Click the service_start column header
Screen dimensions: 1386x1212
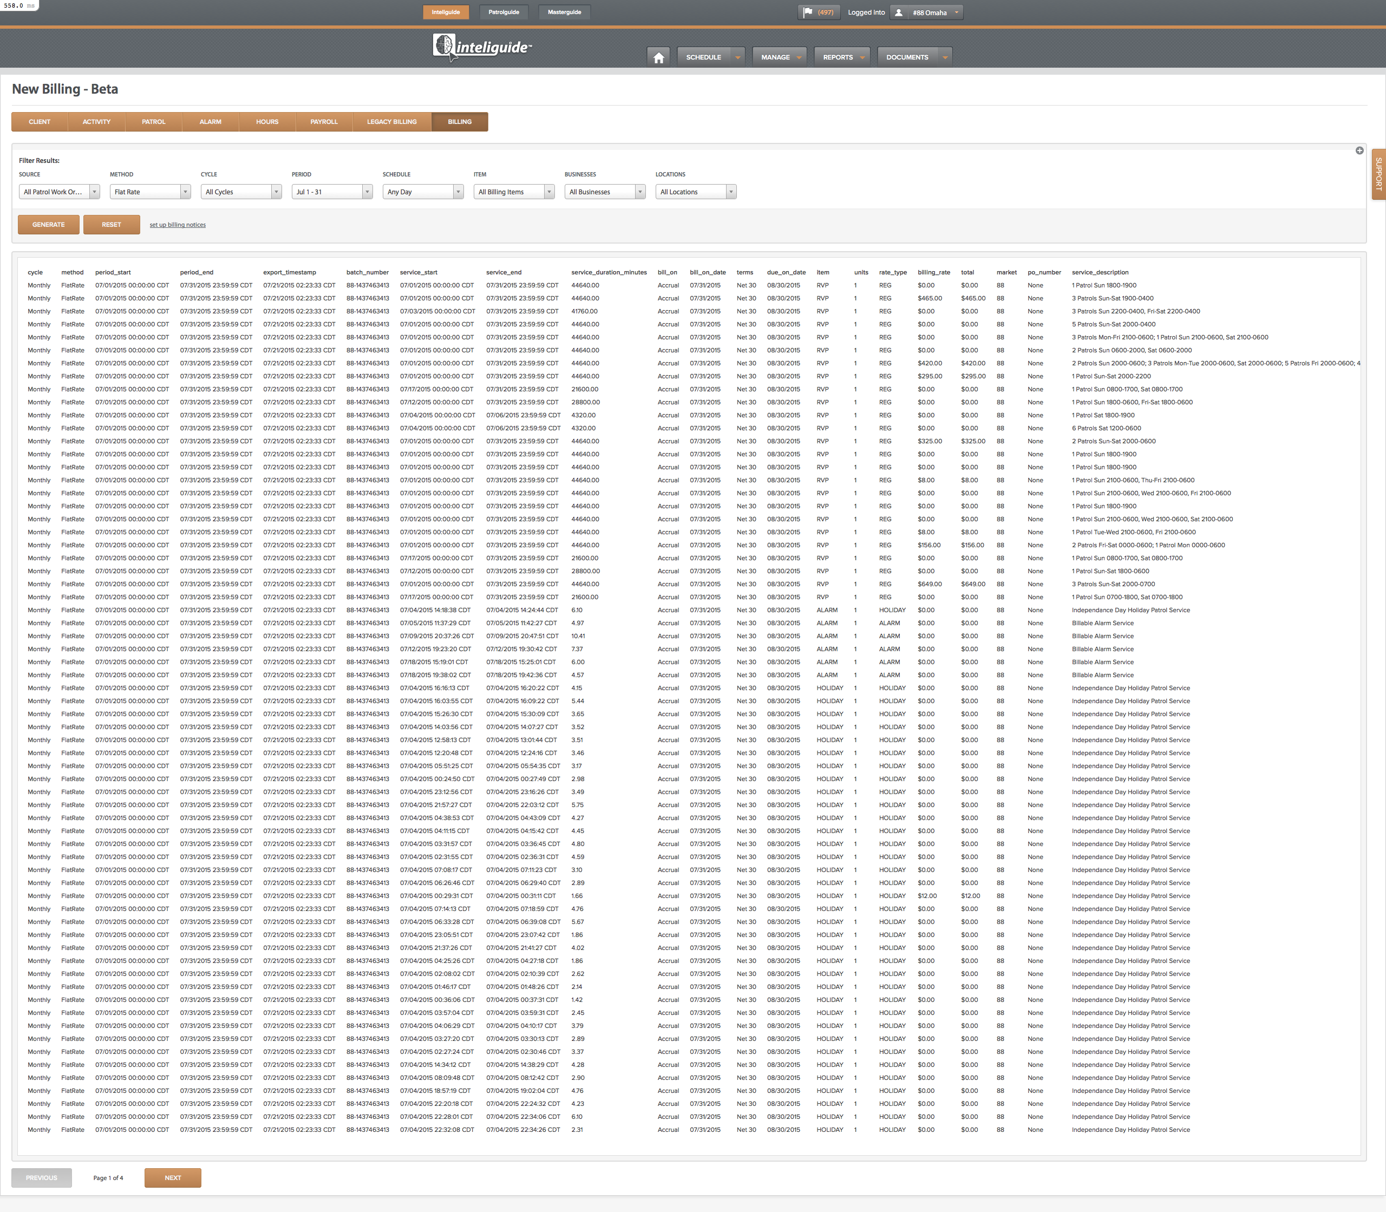pyautogui.click(x=418, y=273)
